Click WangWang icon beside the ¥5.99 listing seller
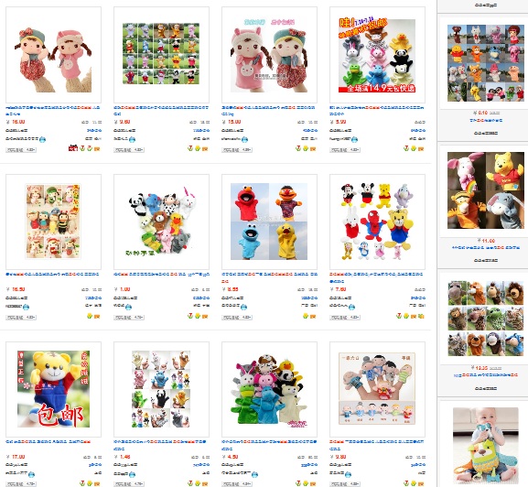This screenshot has height=487, width=528. point(354,139)
